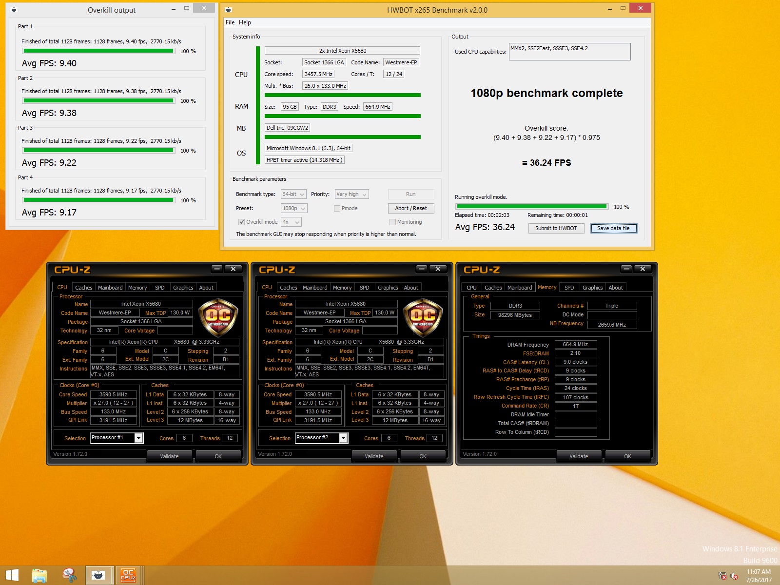Toggle Pmode checkbox
The image size is (780, 585).
(337, 208)
